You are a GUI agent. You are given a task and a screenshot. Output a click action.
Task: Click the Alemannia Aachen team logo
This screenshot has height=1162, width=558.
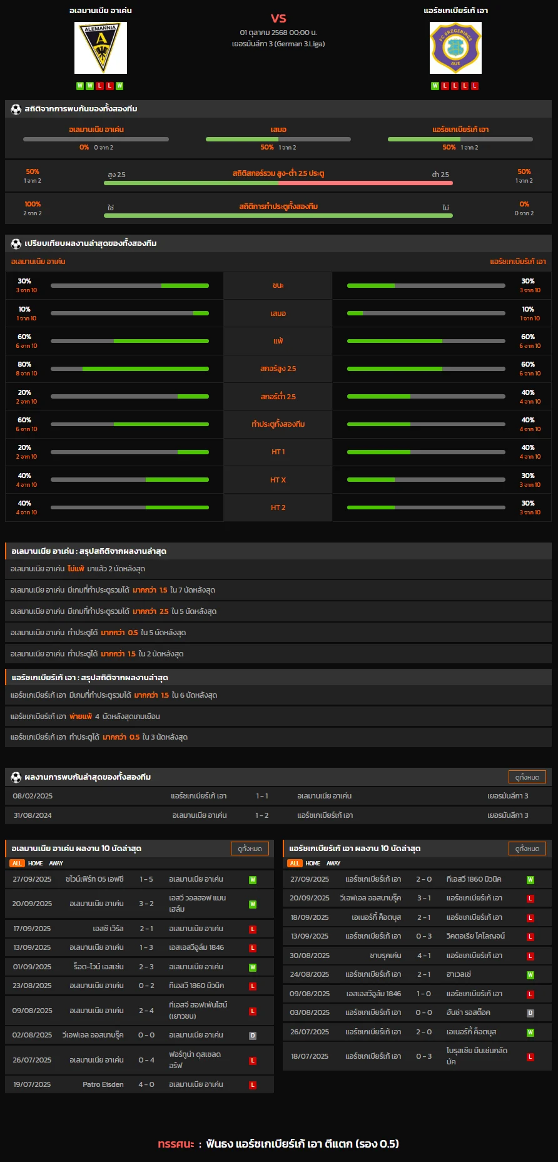click(x=100, y=48)
